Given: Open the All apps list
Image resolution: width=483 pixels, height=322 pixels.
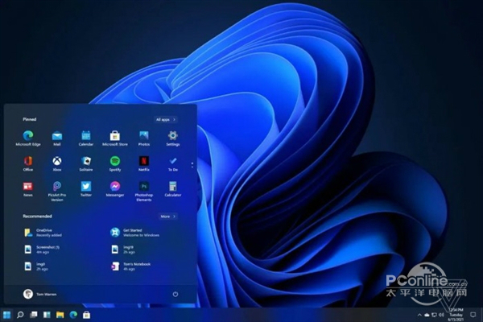Looking at the screenshot, I should click(166, 120).
